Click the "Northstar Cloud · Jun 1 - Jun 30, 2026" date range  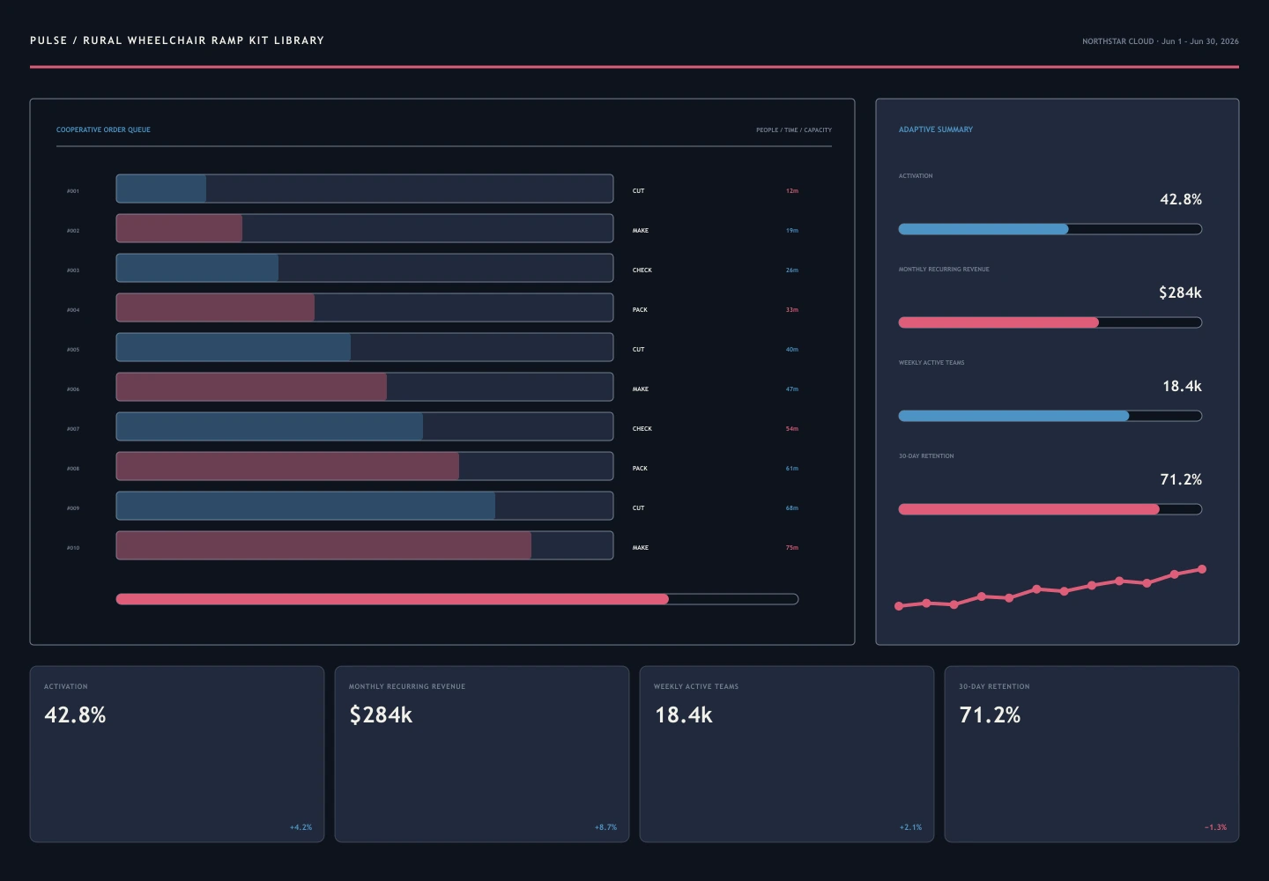(1161, 41)
